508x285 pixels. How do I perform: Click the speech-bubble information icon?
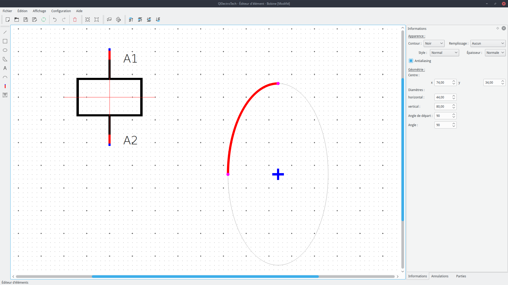109,20
